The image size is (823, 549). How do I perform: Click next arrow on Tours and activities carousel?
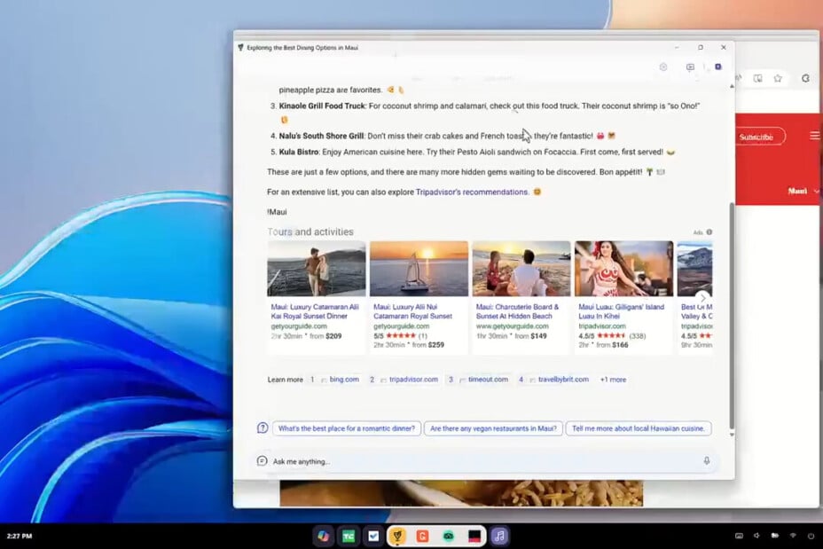703,298
